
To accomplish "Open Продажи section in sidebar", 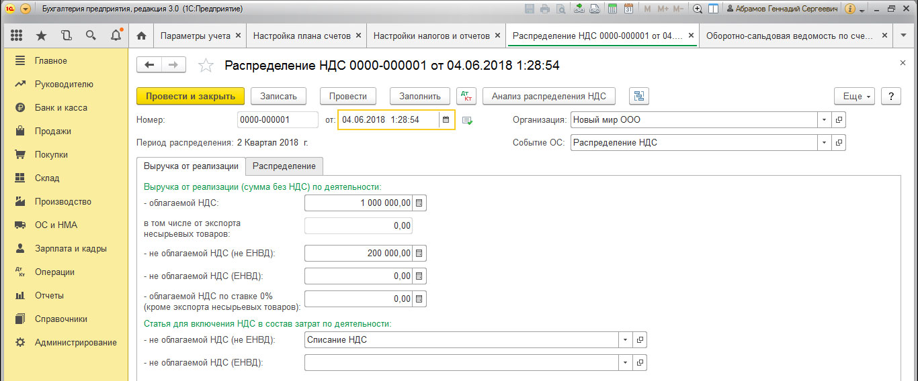I will (53, 131).
